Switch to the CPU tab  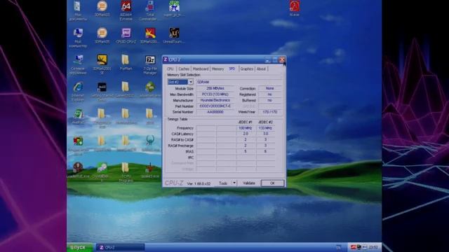pos(170,69)
